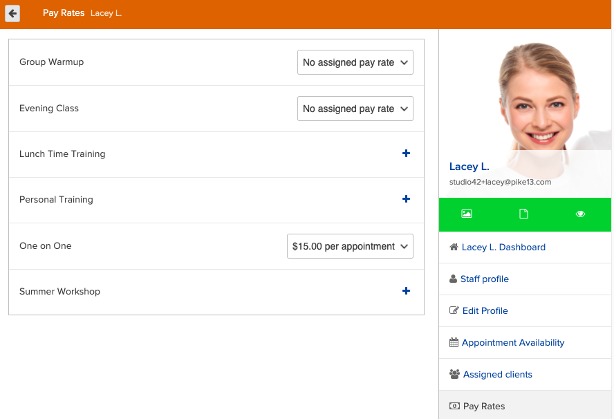Expand One on One pay rate dropdown
The height and width of the screenshot is (419, 614).
[x=350, y=246]
